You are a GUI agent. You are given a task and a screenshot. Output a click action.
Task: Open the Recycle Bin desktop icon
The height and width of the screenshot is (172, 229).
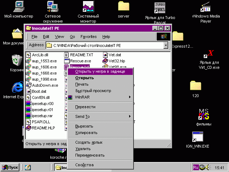click(17, 60)
